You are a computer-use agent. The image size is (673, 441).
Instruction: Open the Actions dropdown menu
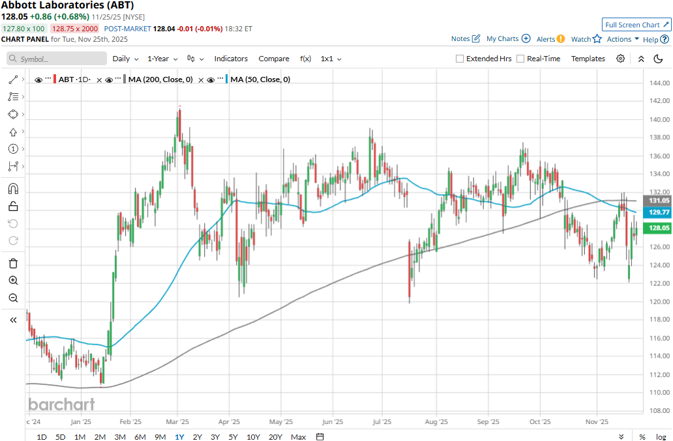623,39
